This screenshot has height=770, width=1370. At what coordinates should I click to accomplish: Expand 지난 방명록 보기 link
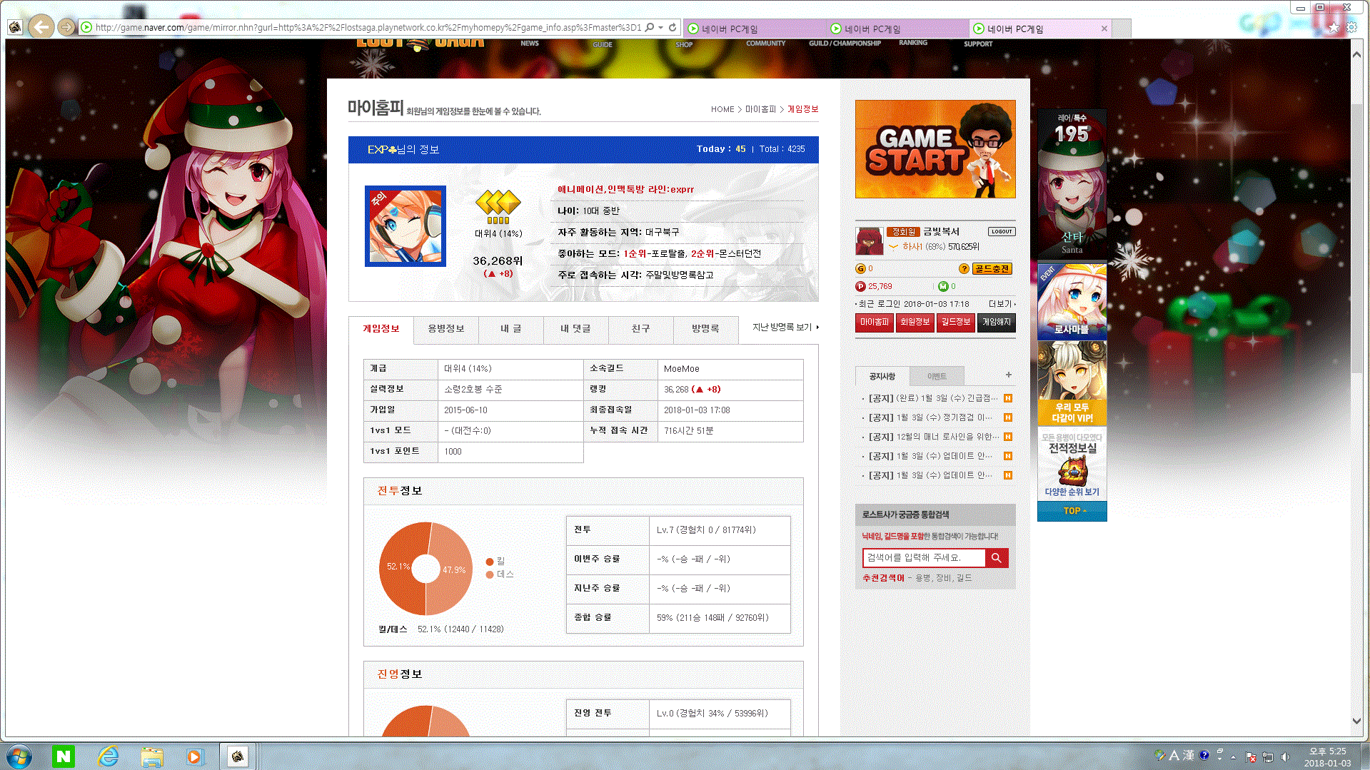point(785,328)
